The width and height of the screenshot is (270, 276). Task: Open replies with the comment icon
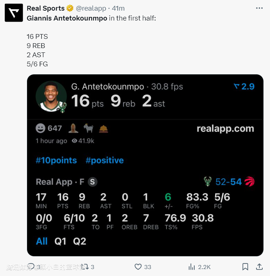pos(31,267)
